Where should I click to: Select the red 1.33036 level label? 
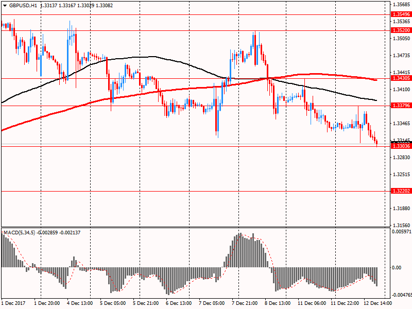point(401,146)
